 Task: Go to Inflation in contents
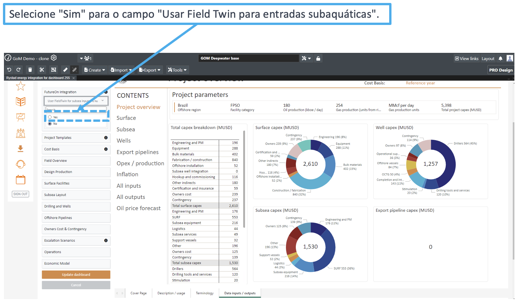127,174
